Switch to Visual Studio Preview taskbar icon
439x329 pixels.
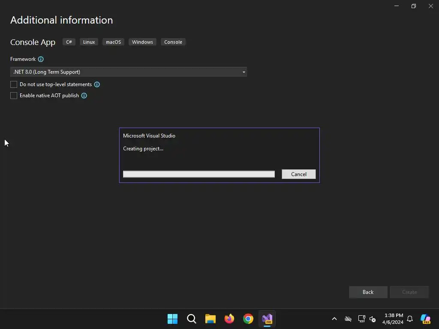coord(267,319)
